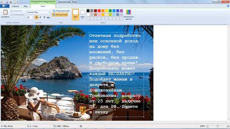
Task: Pick the yellow color swatch
Action: [106, 11]
